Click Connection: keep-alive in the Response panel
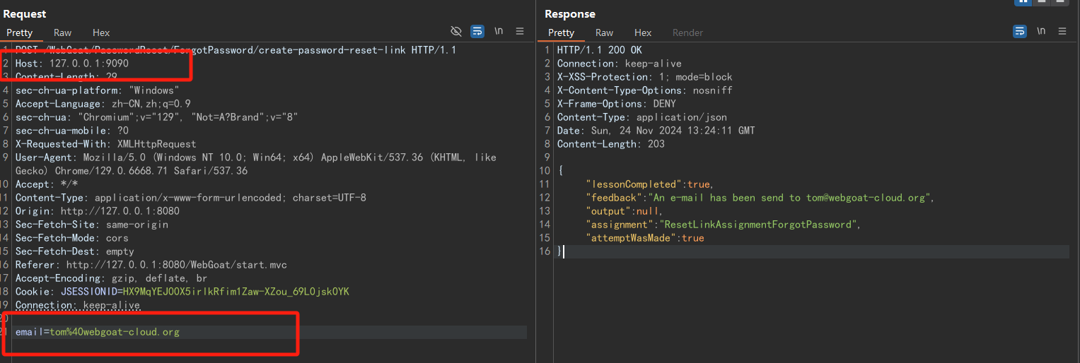The image size is (1080, 363). pos(620,64)
